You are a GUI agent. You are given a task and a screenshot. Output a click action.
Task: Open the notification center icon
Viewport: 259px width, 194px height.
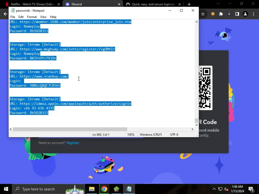coord(251,189)
